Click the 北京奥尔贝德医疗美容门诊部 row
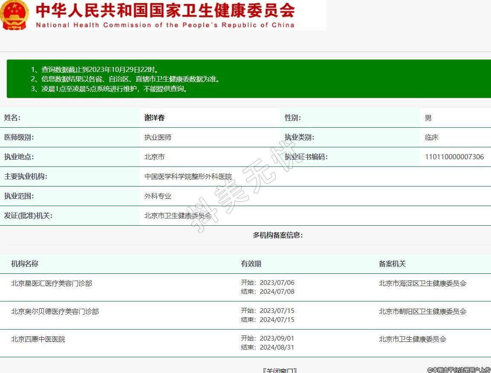491x373 pixels. pos(55,311)
